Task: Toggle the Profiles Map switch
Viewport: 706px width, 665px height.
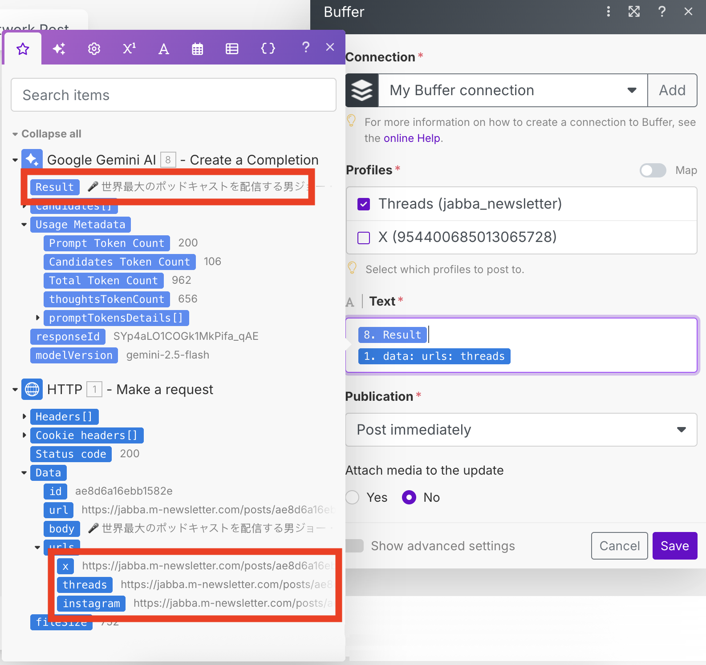Action: 653,170
